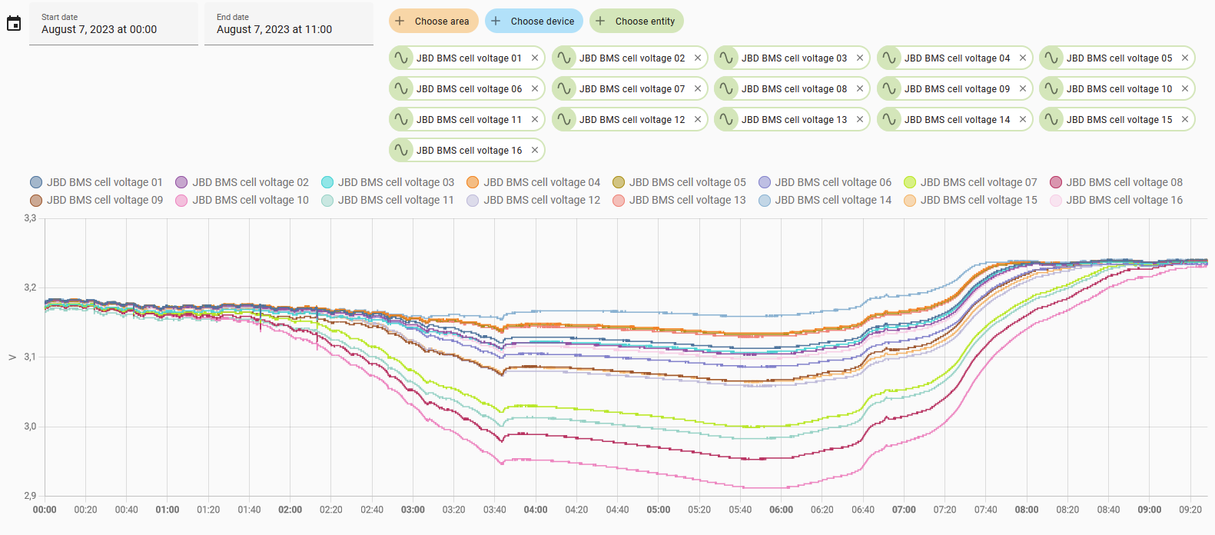Image resolution: width=1215 pixels, height=535 pixels.
Task: Click the 04:00 time axis label
Action: 536,510
